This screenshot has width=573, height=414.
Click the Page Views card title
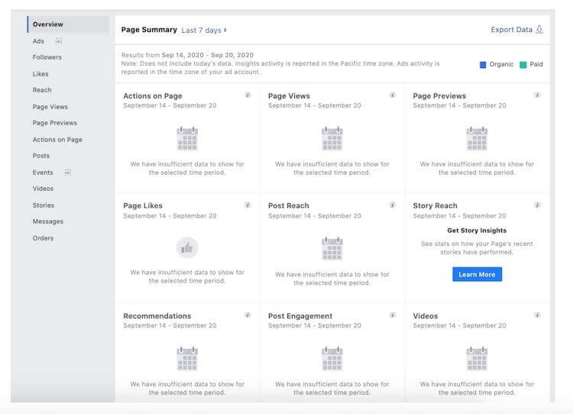pos(289,96)
